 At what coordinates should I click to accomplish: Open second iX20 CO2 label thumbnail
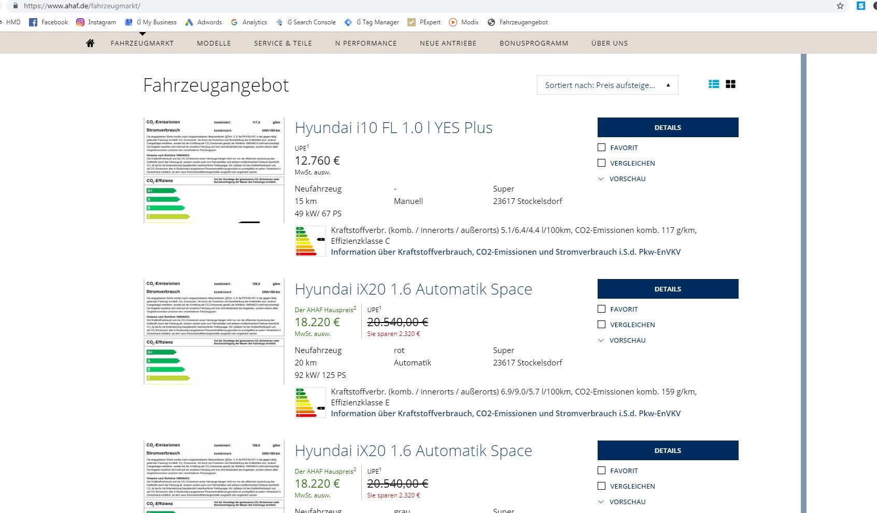click(x=214, y=477)
